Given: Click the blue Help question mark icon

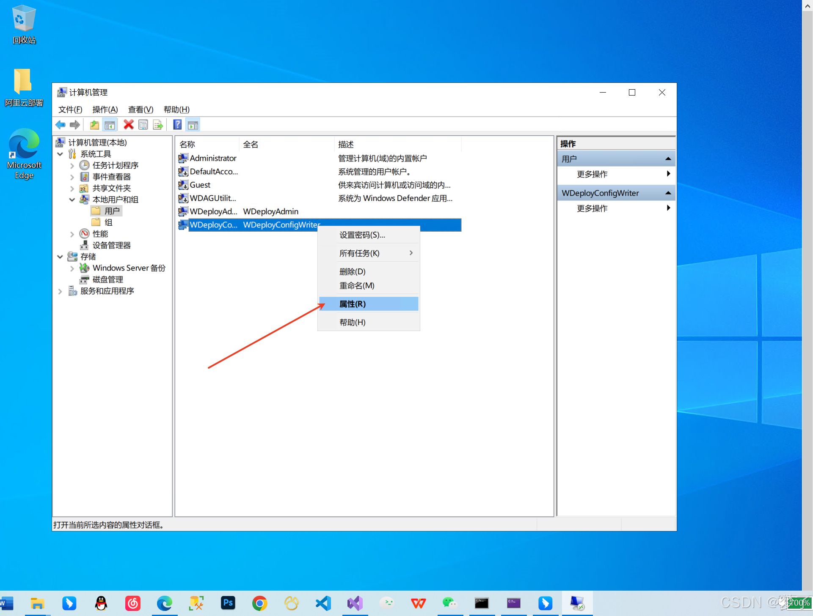Looking at the screenshot, I should (177, 125).
